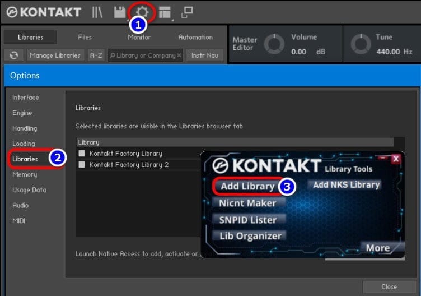
Task: Click the Library column header
Action: tap(235, 142)
